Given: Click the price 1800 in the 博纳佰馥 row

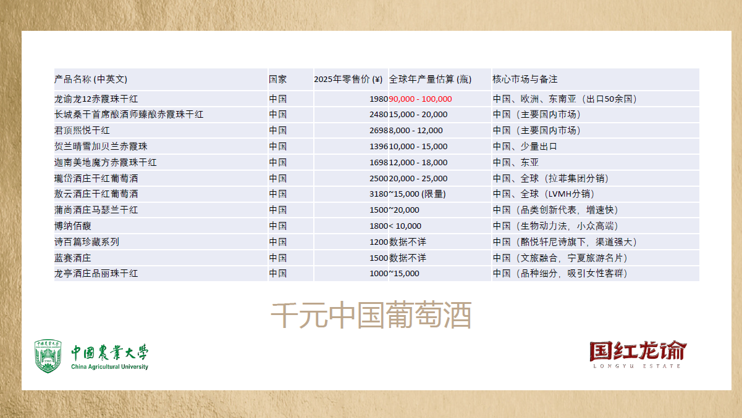Looking at the screenshot, I should pyautogui.click(x=379, y=226).
